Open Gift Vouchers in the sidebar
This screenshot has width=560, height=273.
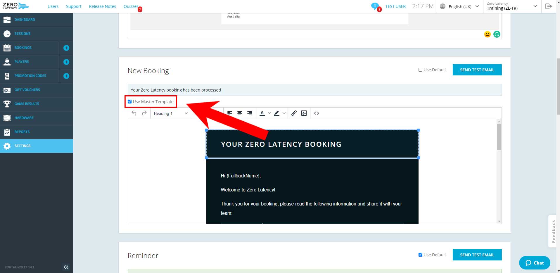coord(37,90)
